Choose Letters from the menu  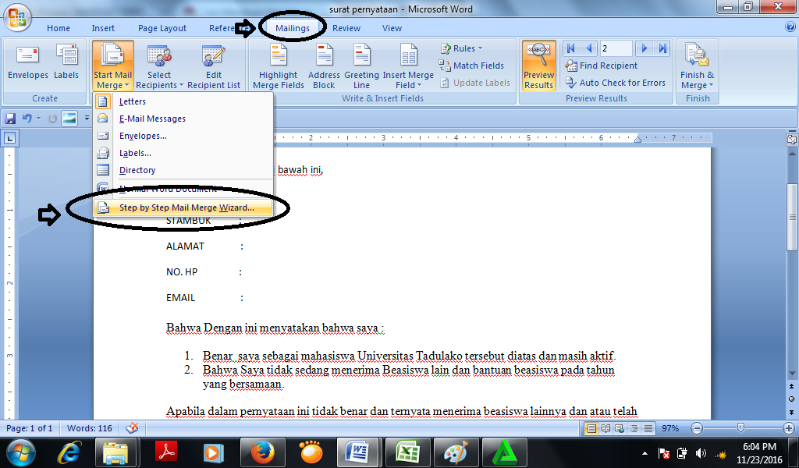pos(183,101)
